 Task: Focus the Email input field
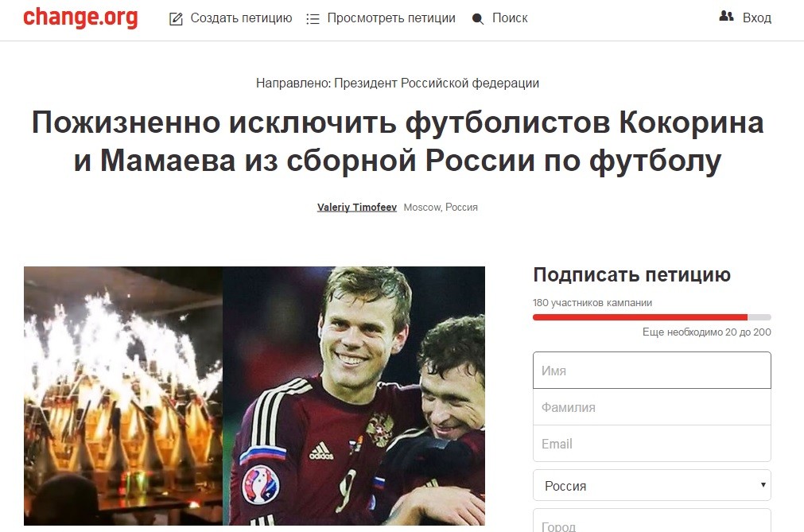[x=652, y=444]
